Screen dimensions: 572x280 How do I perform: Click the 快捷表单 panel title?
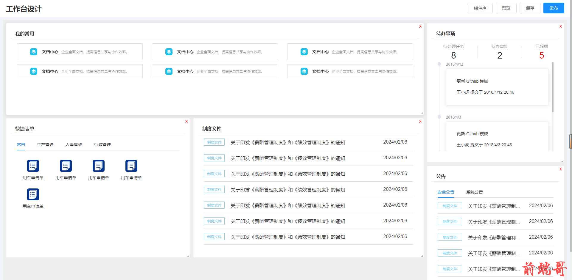pos(25,129)
